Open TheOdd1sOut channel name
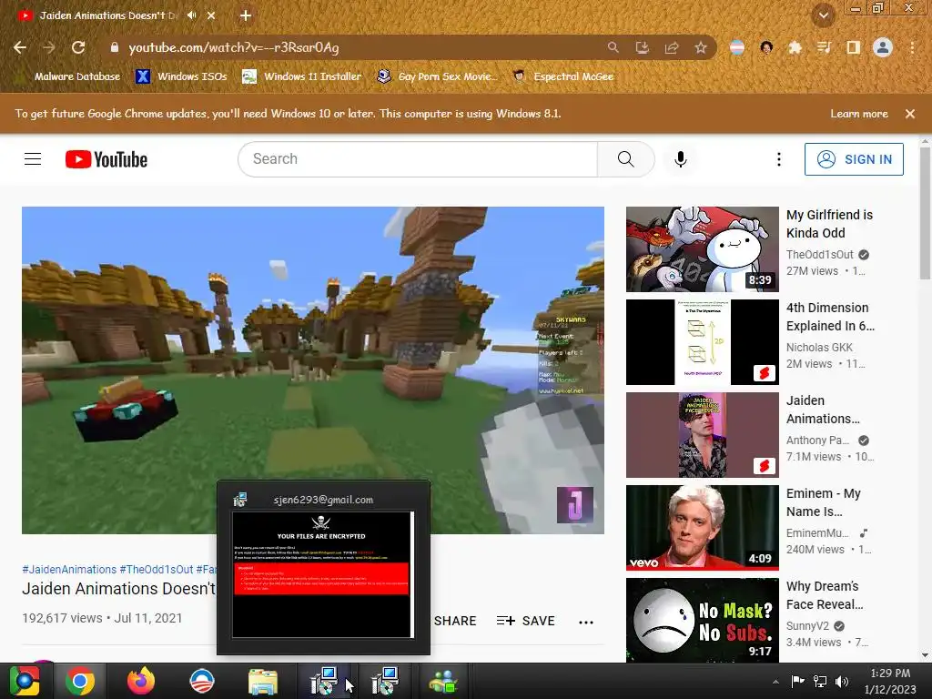Image resolution: width=932 pixels, height=699 pixels. pos(820,255)
